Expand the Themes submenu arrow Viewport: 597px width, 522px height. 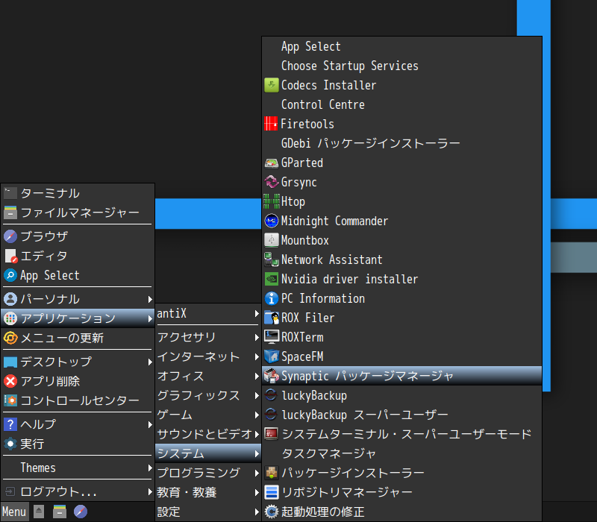(150, 468)
